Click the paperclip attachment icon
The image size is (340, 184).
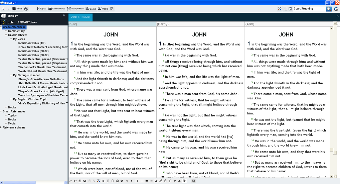(x=161, y=181)
